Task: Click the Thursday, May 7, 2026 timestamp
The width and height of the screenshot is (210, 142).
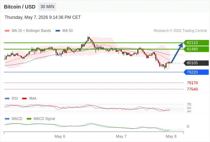Action: coord(43,17)
